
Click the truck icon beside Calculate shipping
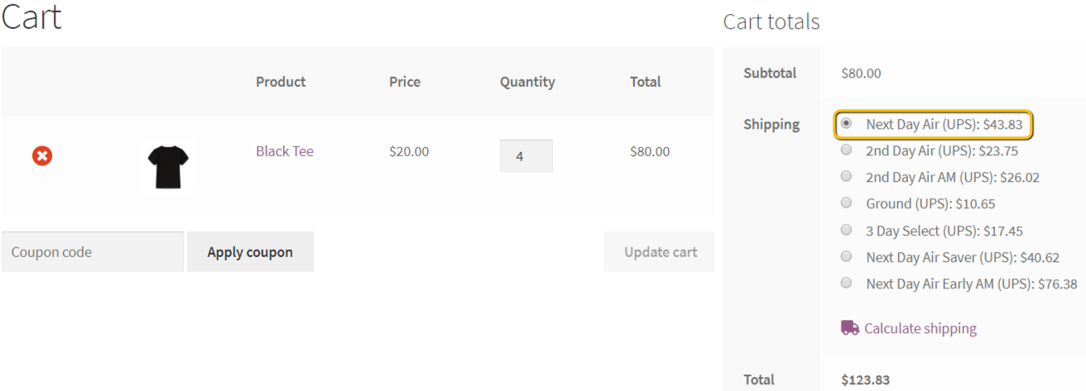(850, 328)
